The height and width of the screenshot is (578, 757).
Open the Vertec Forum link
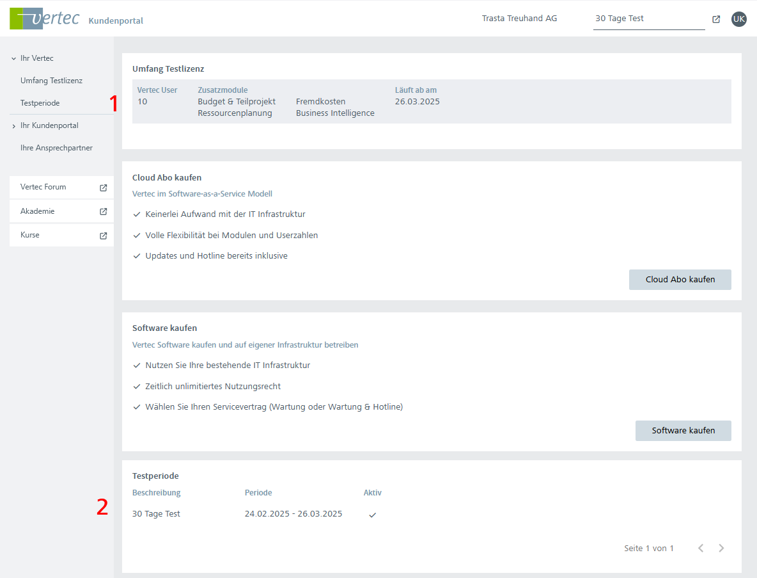(x=43, y=188)
